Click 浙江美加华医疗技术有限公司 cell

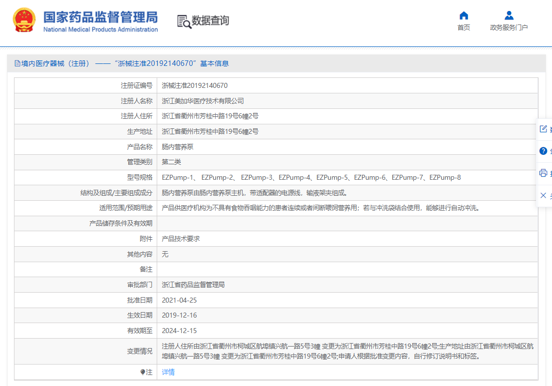tap(203, 101)
